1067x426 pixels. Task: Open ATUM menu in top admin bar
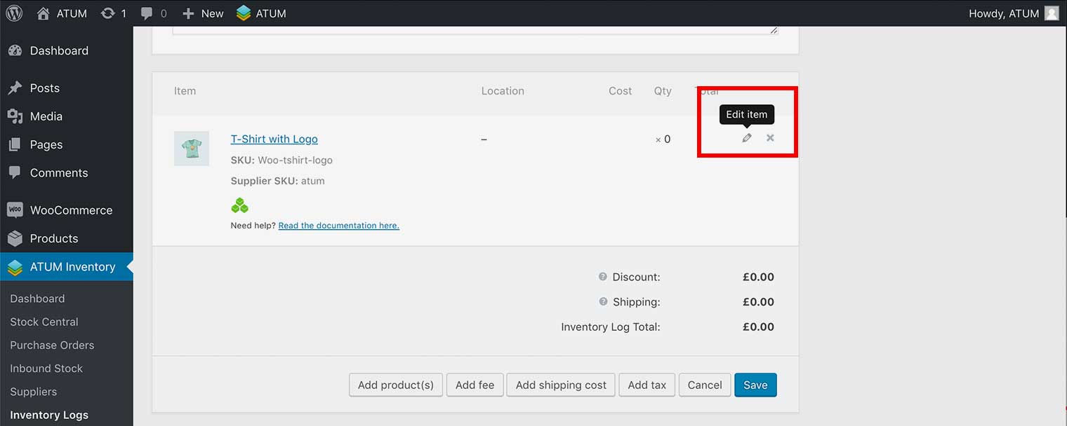pos(261,13)
